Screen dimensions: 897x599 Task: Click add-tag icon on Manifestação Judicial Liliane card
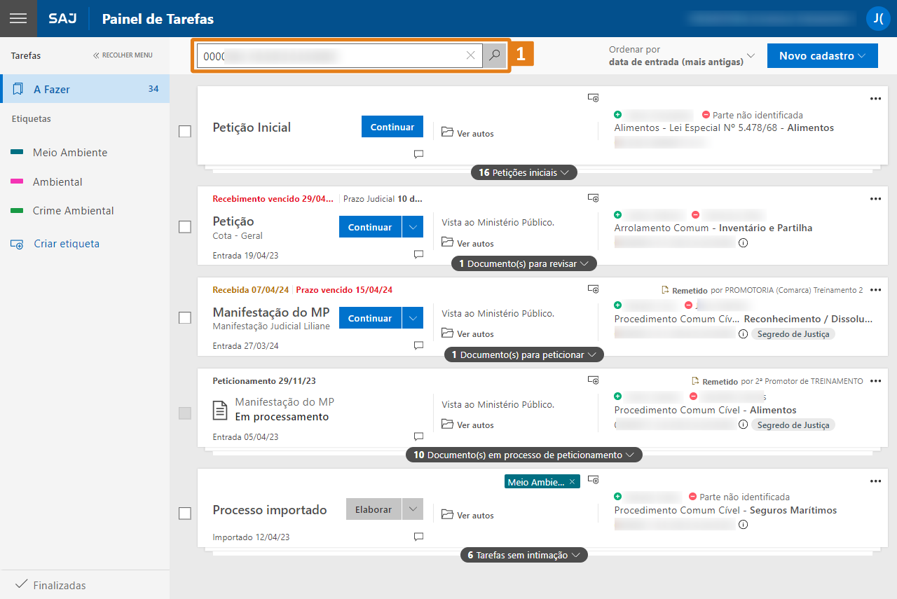pyautogui.click(x=593, y=289)
